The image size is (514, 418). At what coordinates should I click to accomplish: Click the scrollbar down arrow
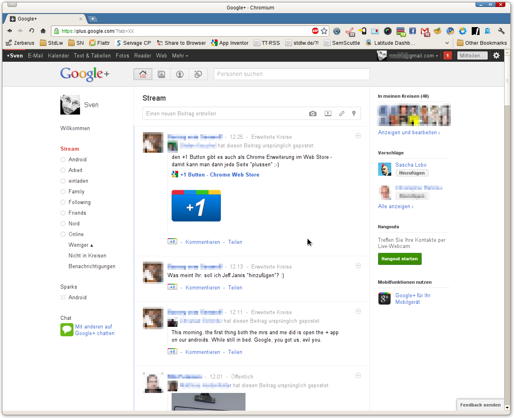pos(507,408)
